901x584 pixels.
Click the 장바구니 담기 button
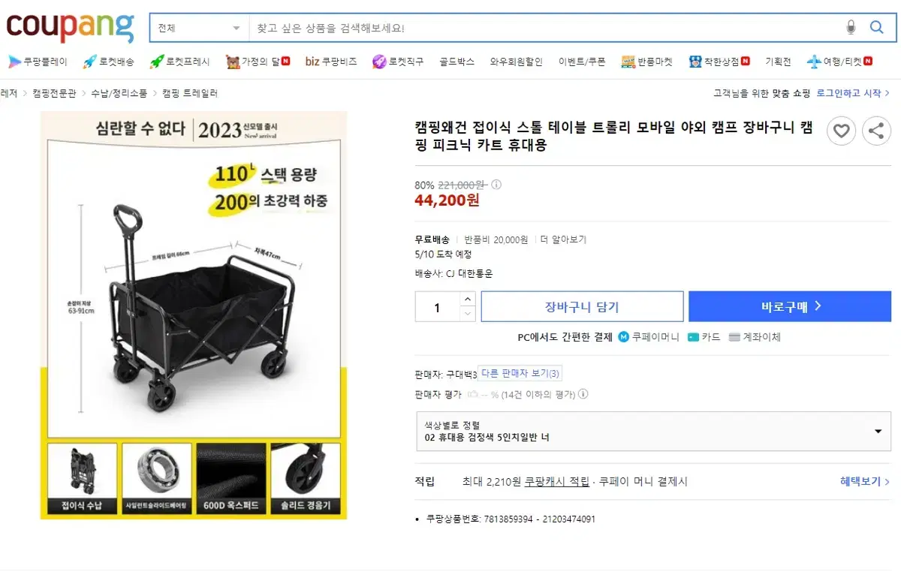click(582, 306)
